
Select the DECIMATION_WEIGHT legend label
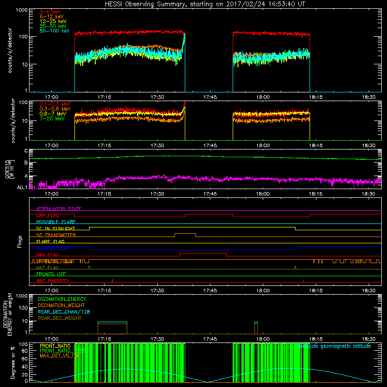(61, 305)
